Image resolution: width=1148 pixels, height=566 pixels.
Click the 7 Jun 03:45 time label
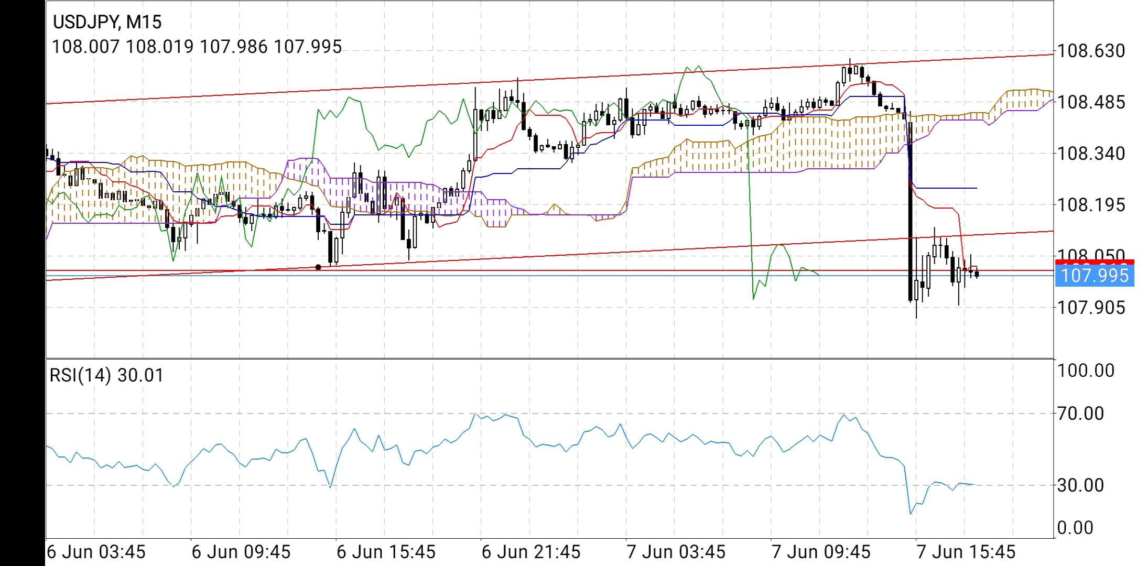[x=676, y=552]
